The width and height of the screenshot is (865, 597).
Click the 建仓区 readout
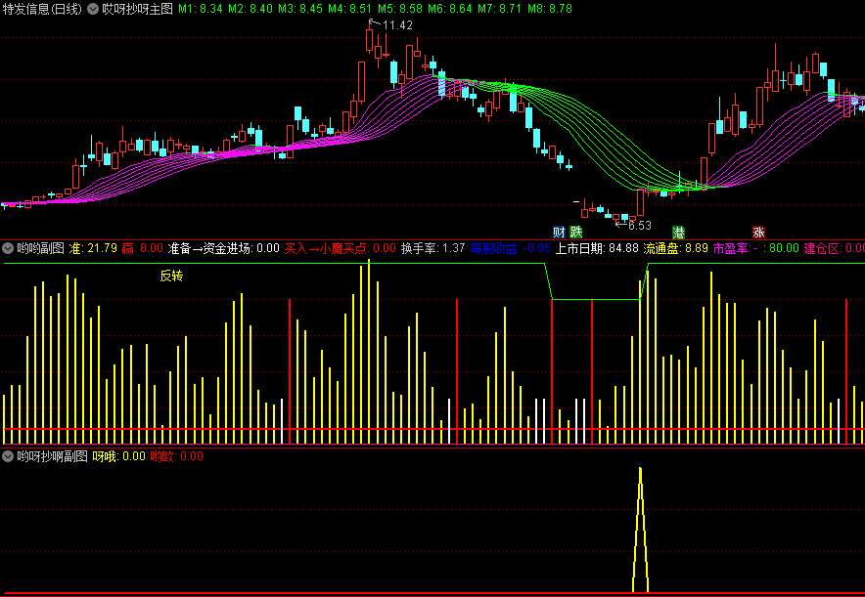(x=834, y=248)
